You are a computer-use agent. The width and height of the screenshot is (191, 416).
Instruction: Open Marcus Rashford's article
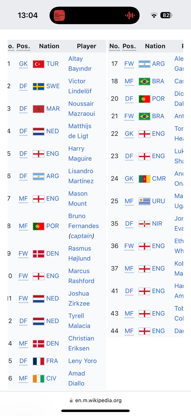(81, 276)
